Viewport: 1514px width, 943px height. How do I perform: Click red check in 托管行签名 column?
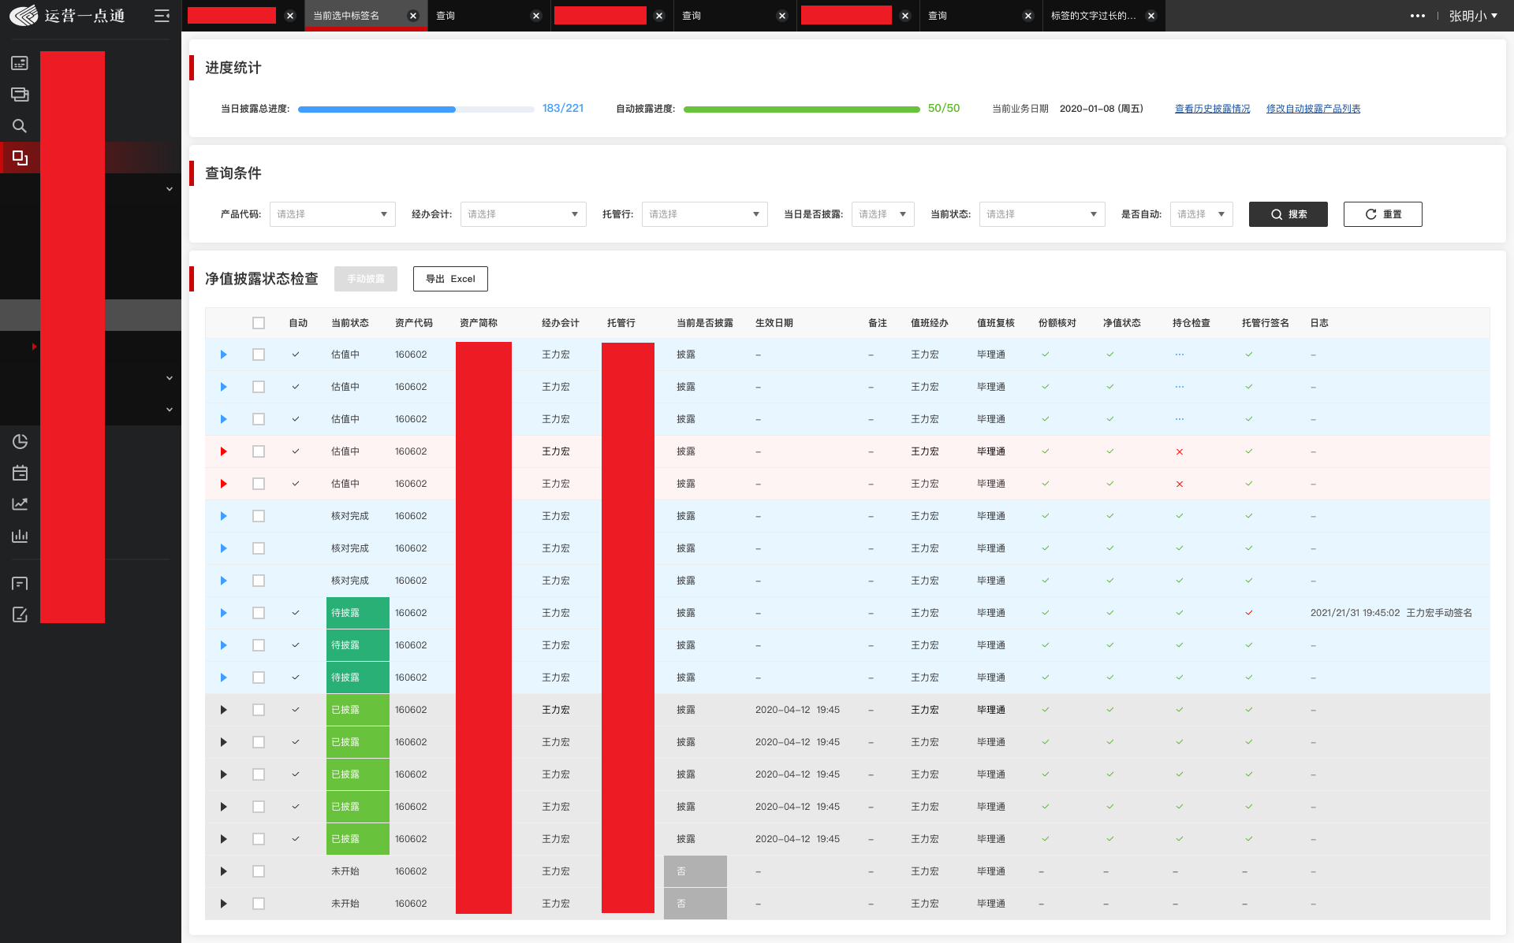point(1249,613)
